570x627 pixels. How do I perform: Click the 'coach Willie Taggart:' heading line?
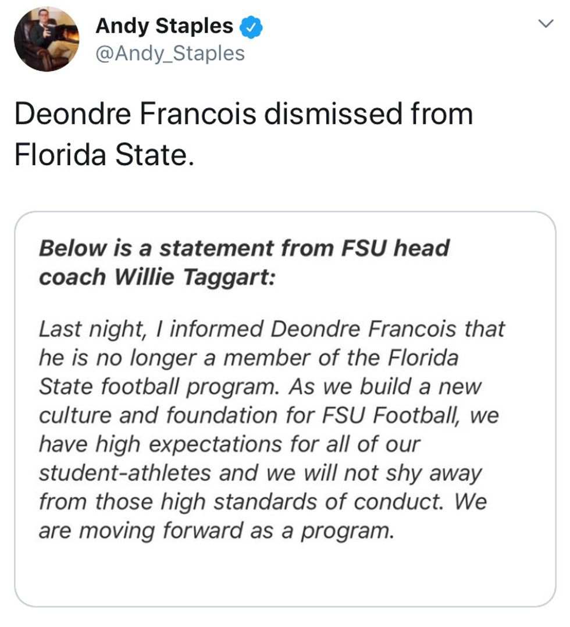[x=156, y=277]
